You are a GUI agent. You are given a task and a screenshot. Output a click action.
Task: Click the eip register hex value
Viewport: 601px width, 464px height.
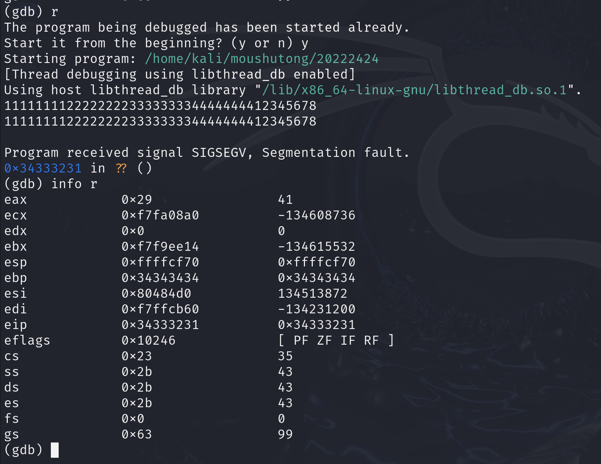point(160,325)
